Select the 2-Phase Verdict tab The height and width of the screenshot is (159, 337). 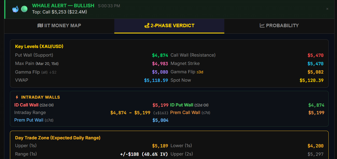click(x=169, y=26)
